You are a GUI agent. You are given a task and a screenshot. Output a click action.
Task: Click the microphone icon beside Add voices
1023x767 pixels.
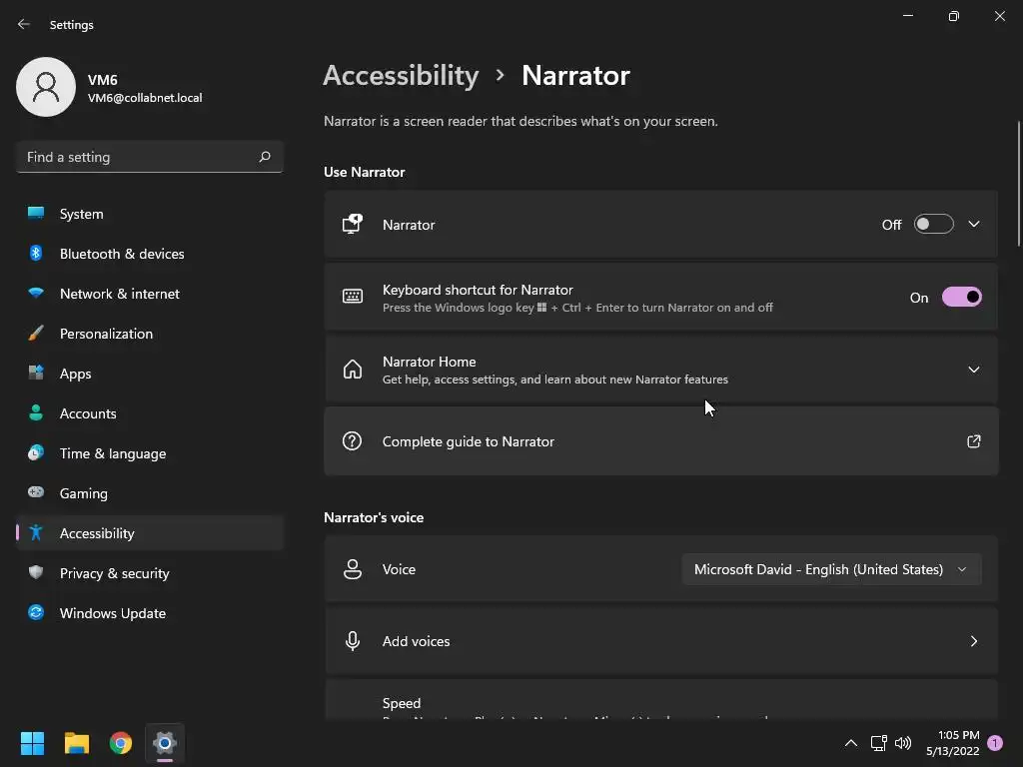point(352,641)
